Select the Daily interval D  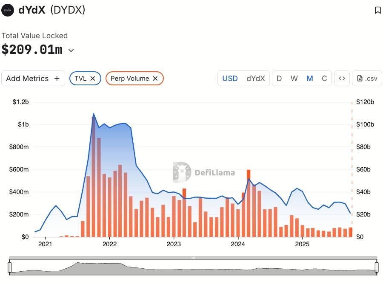[279, 78]
